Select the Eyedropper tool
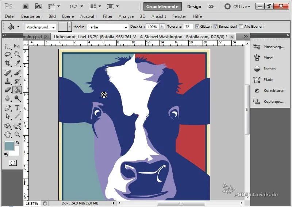292x207 pixels. (x=17, y=63)
